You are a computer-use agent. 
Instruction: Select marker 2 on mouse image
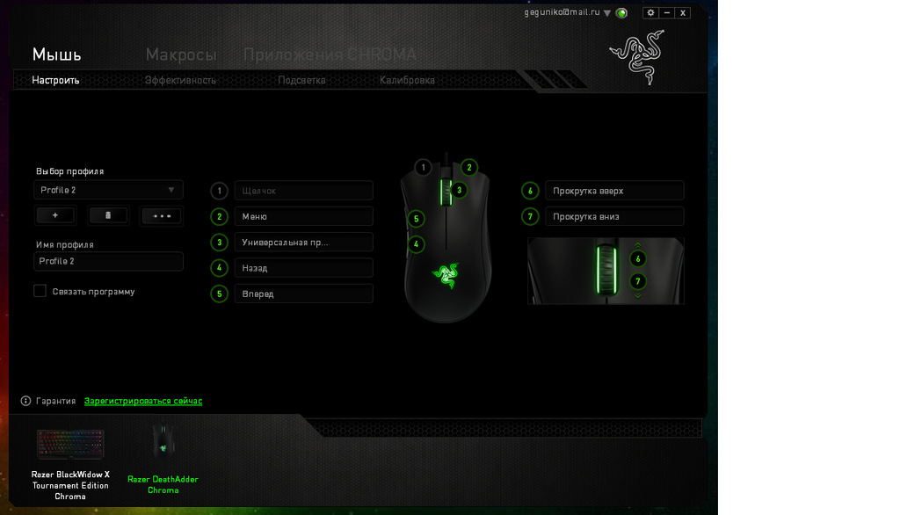pos(469,168)
